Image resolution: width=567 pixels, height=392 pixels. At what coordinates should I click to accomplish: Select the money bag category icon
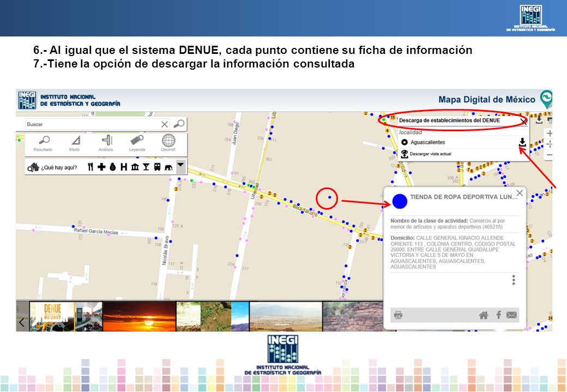[113, 167]
